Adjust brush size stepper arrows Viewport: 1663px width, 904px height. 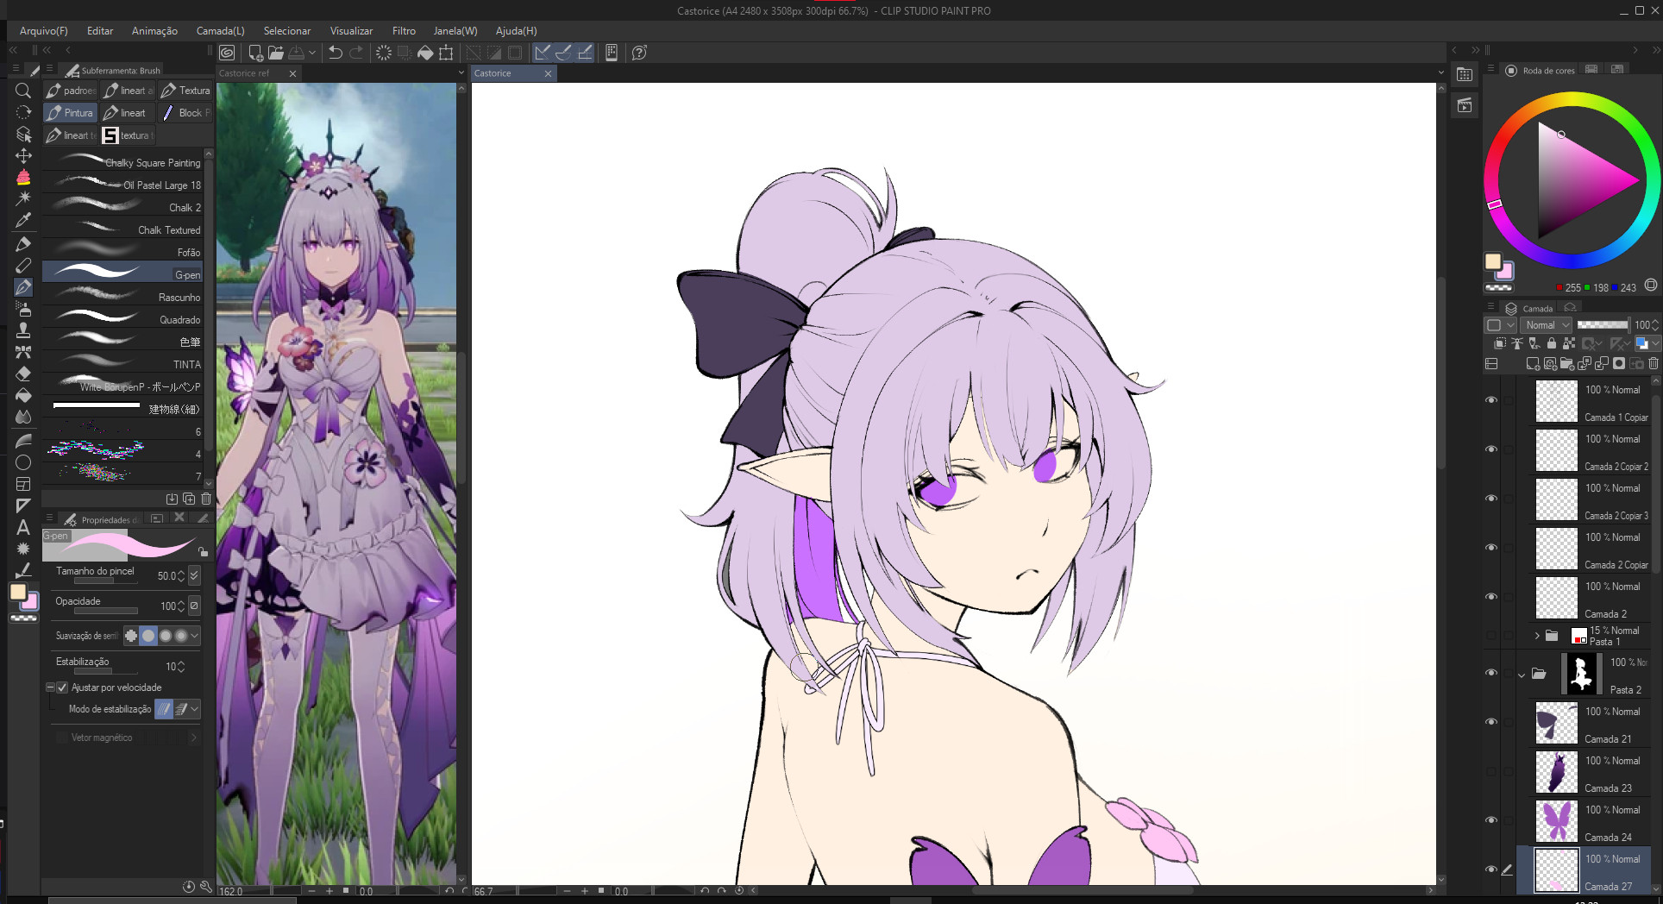[x=181, y=575]
